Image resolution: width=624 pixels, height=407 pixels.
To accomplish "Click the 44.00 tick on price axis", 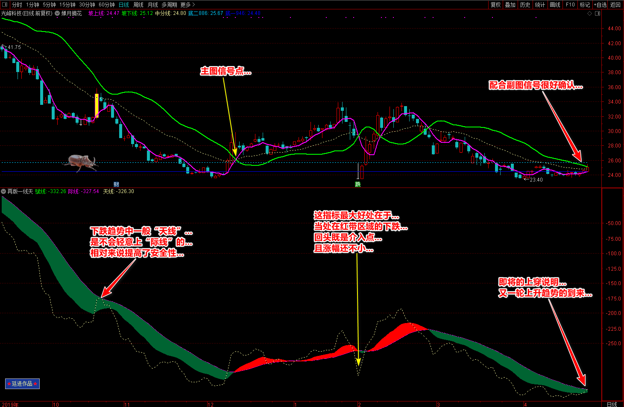I will pos(614,29).
